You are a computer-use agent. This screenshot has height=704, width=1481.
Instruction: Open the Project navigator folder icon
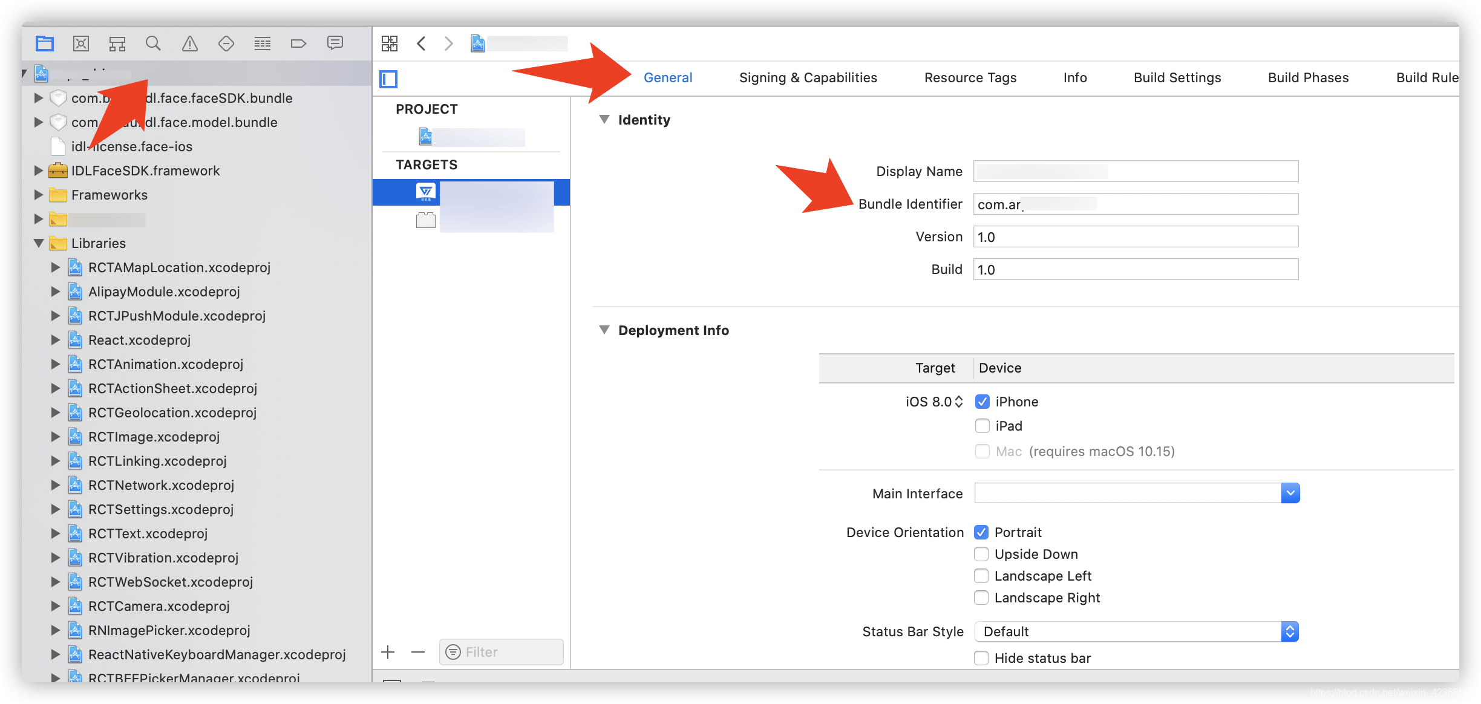(x=45, y=44)
